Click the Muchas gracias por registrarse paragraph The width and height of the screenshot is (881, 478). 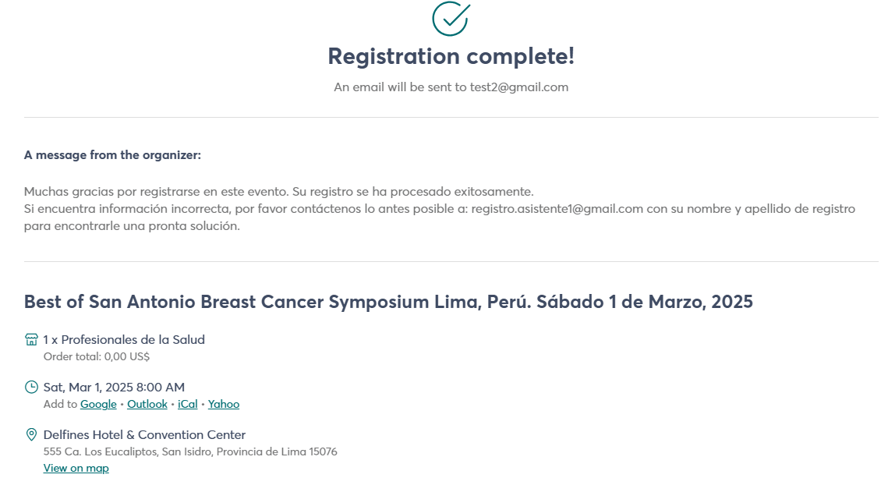tap(440, 209)
